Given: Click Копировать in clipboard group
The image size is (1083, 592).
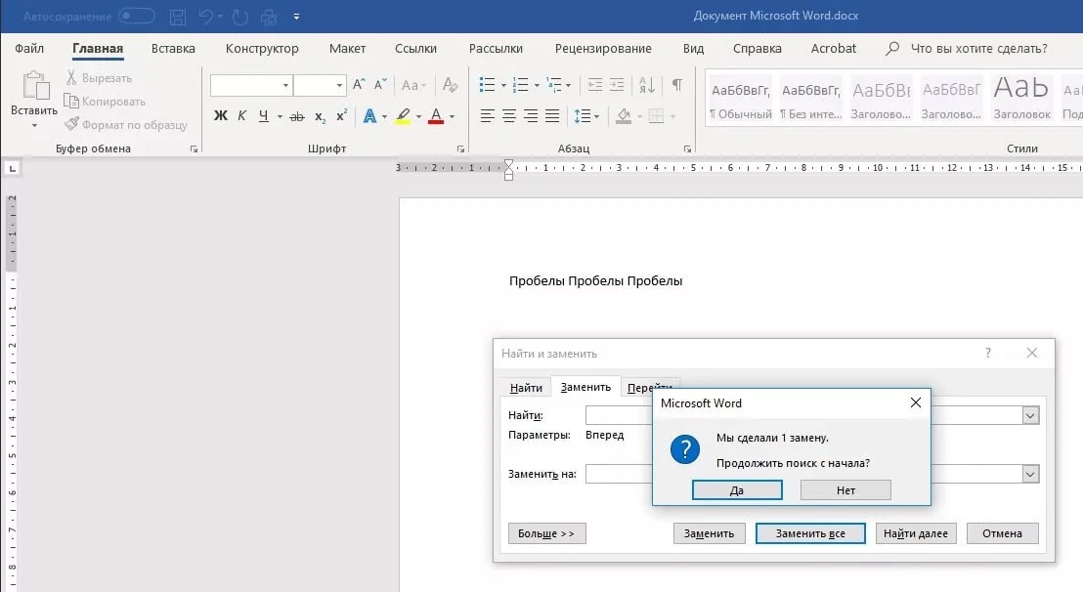Looking at the screenshot, I should click(105, 102).
